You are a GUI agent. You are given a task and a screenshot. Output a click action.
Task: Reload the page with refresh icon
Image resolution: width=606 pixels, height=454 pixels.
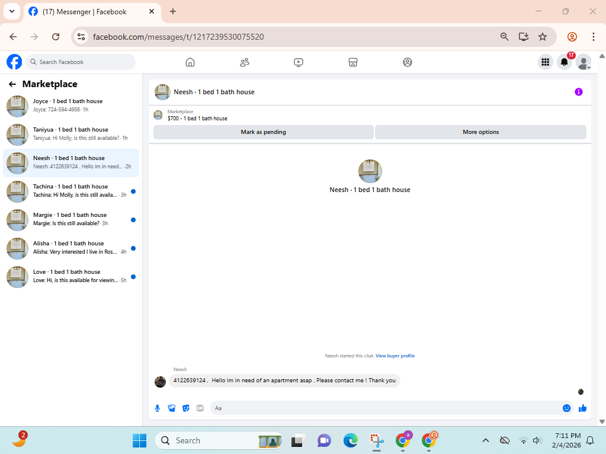[56, 37]
